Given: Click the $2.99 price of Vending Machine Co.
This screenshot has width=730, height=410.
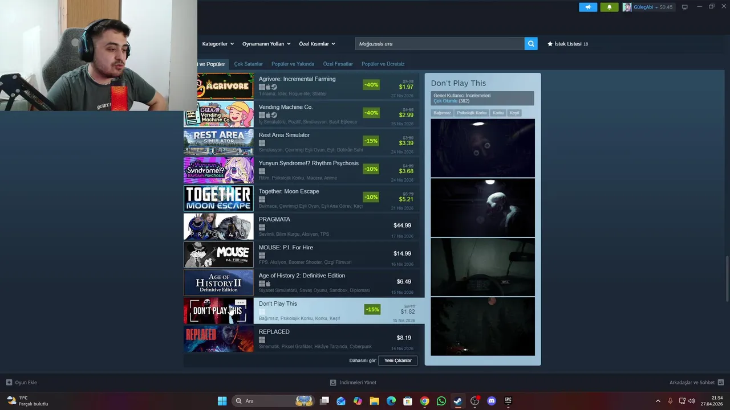Looking at the screenshot, I should pos(406,115).
